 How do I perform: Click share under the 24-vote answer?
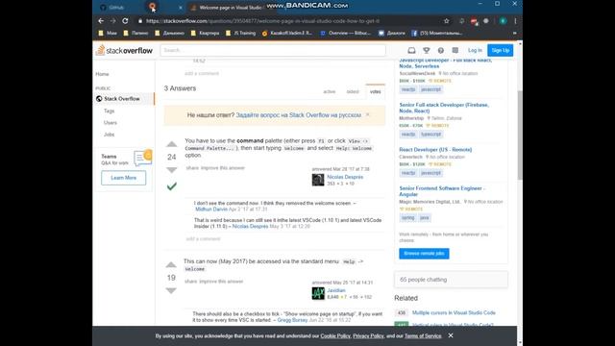click(x=192, y=168)
